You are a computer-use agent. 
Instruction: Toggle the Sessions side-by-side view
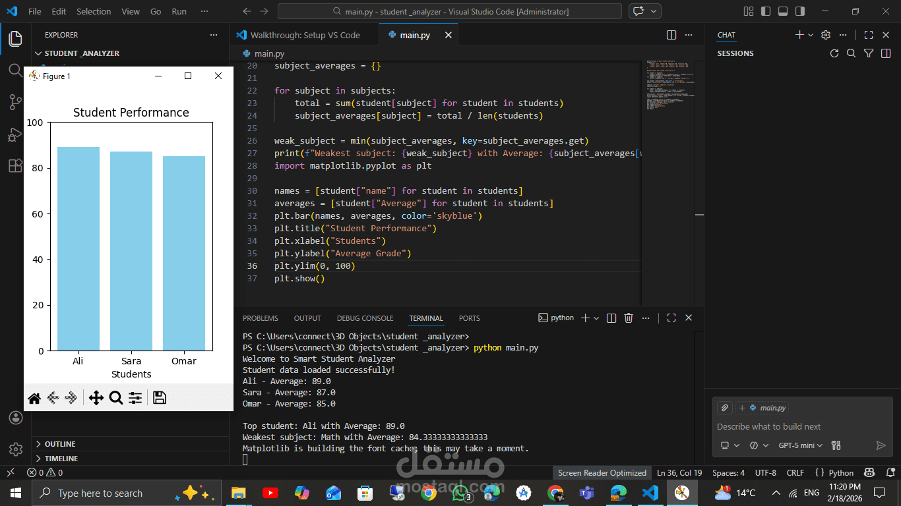pyautogui.click(x=886, y=53)
